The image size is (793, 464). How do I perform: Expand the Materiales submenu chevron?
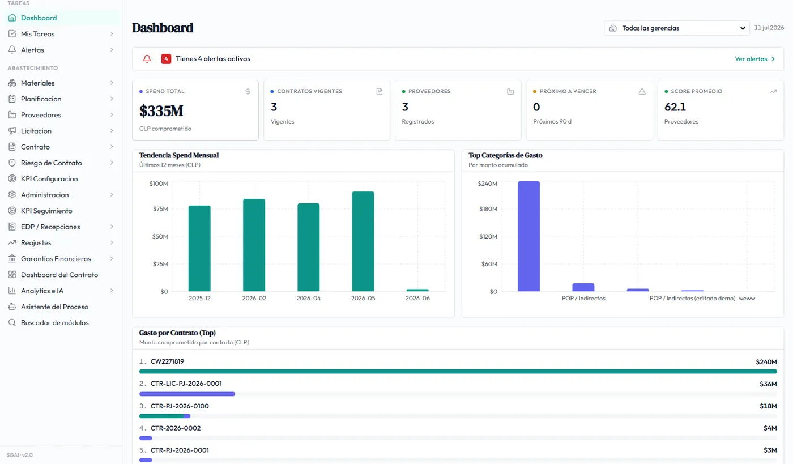[x=112, y=83]
